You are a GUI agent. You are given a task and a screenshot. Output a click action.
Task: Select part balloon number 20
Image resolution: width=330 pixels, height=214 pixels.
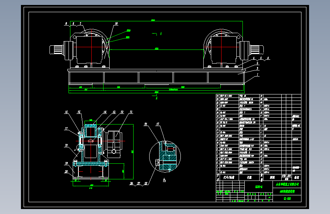pyautogui.click(x=67, y=172)
